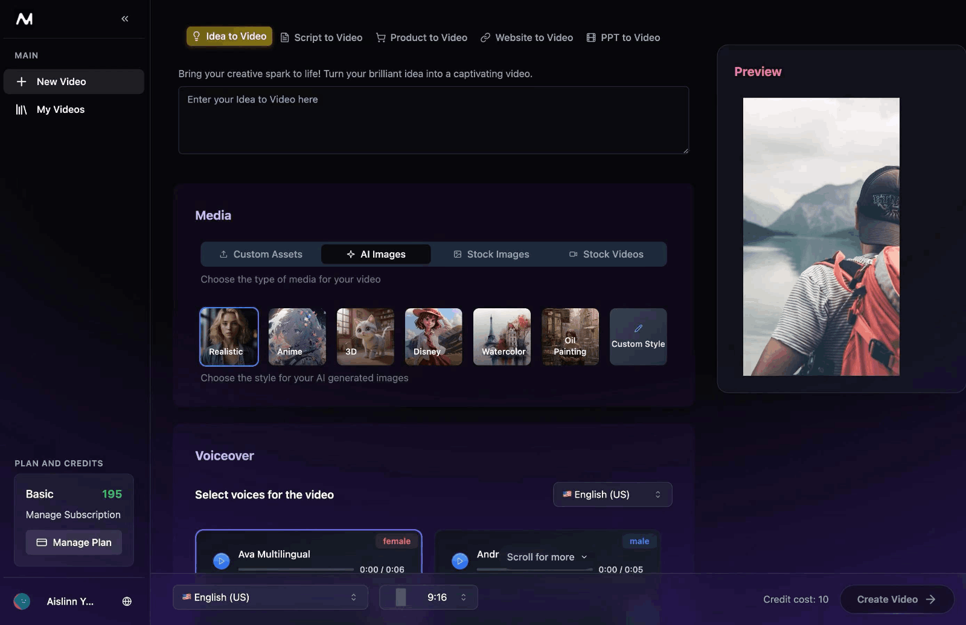Open the 9:16 aspect ratio dropdown
This screenshot has height=625, width=966.
(428, 597)
